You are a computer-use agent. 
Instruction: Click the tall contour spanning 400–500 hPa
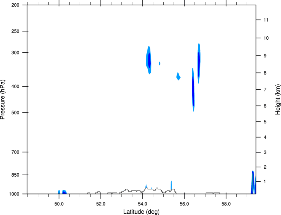[193, 90]
